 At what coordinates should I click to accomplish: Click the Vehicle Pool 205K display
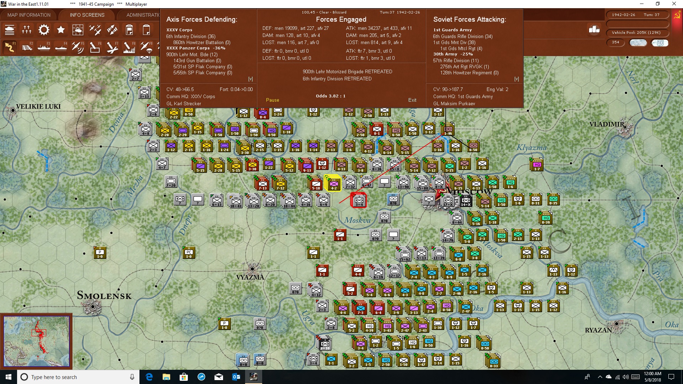(x=637, y=33)
